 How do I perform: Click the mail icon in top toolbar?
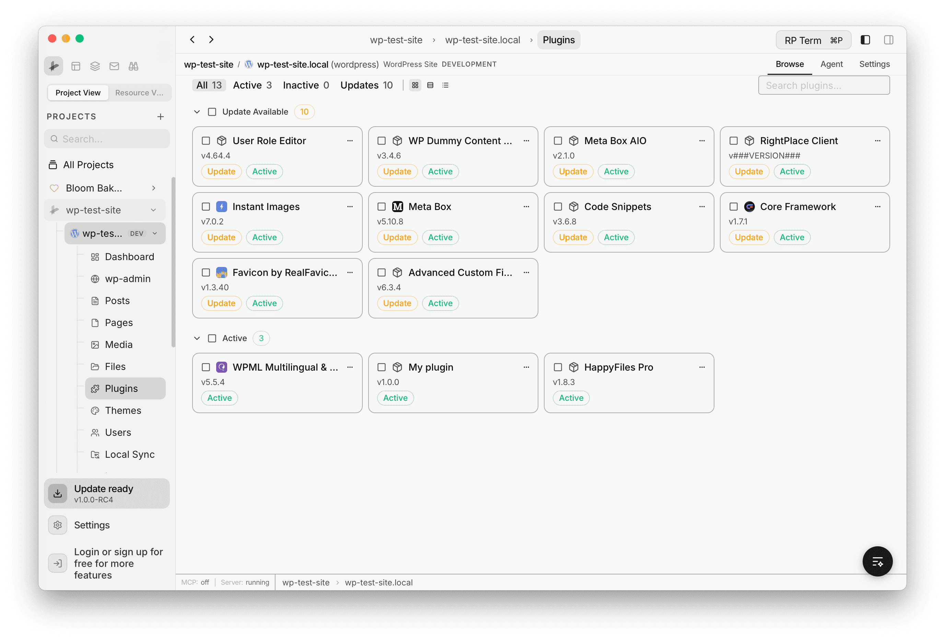click(114, 66)
